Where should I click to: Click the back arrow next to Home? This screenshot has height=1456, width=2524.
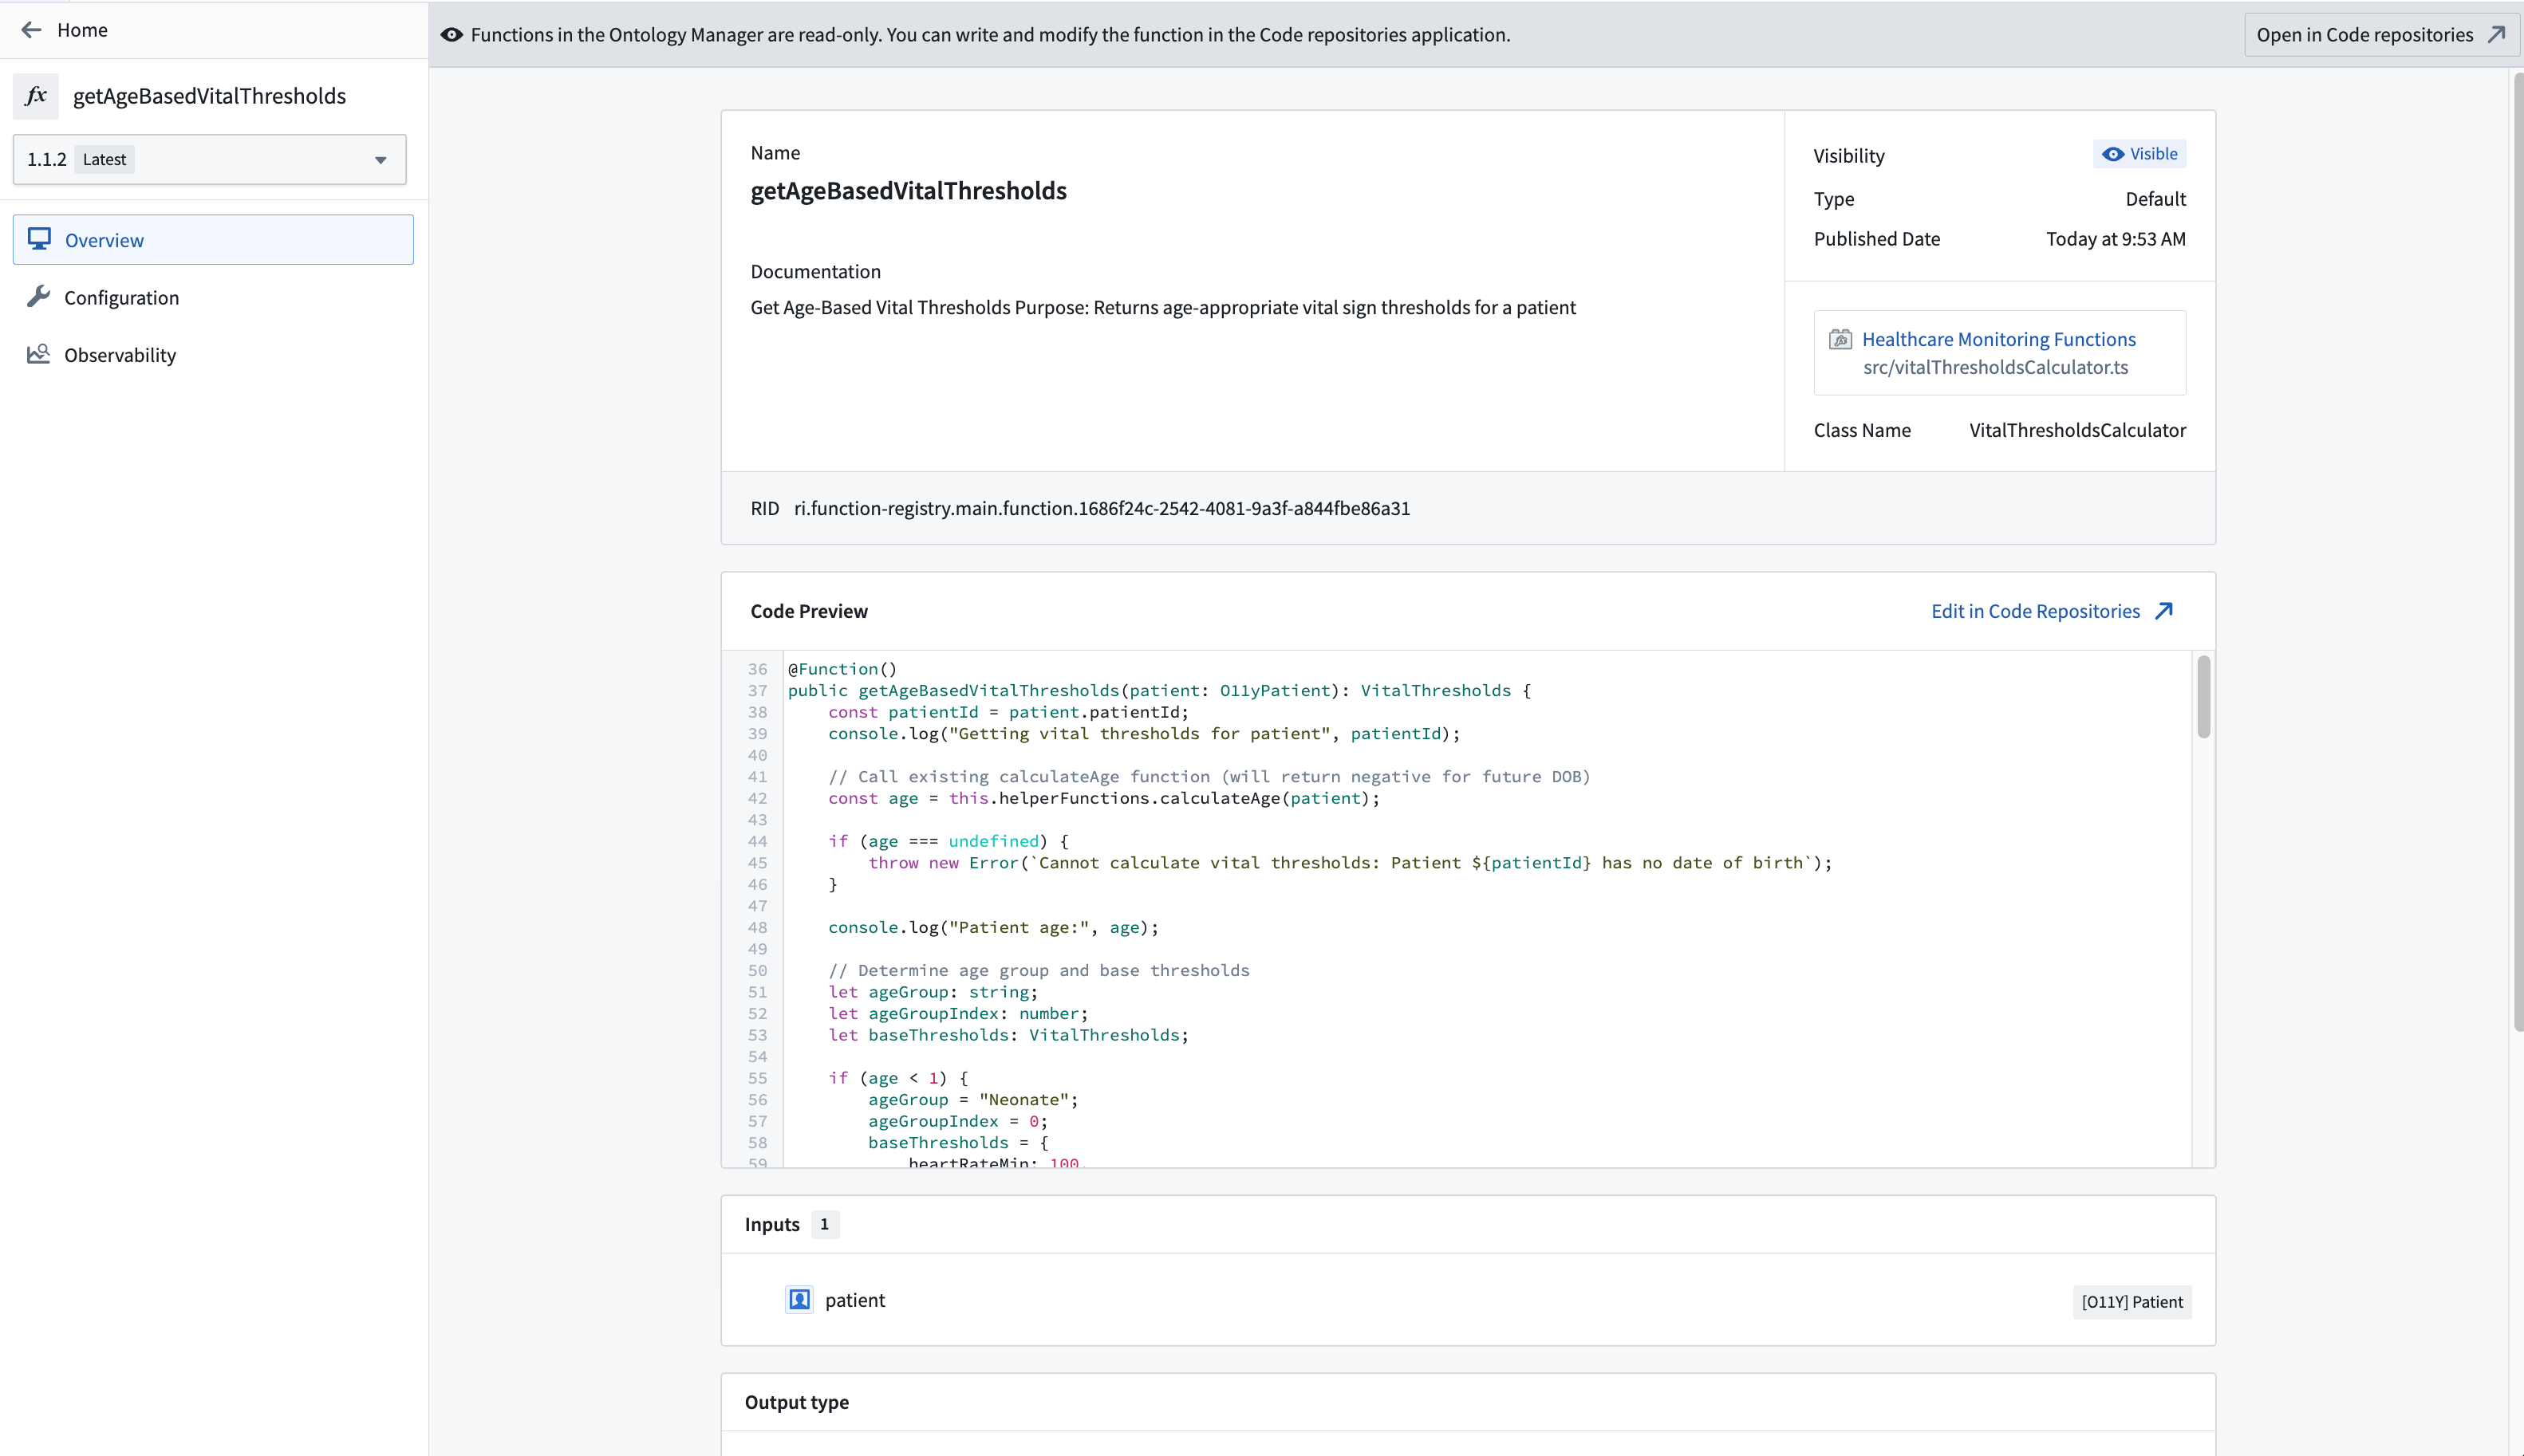point(31,30)
